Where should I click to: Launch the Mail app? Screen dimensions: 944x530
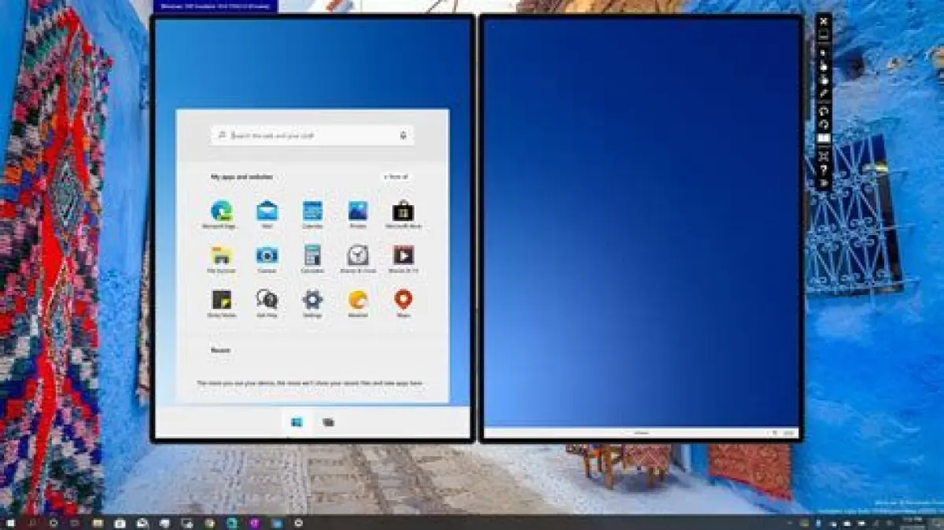pos(267,211)
